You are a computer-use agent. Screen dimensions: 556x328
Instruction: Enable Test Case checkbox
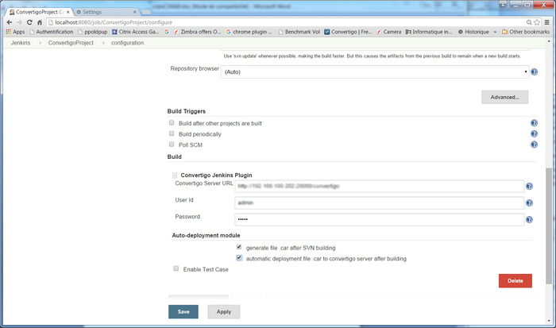[x=176, y=268]
